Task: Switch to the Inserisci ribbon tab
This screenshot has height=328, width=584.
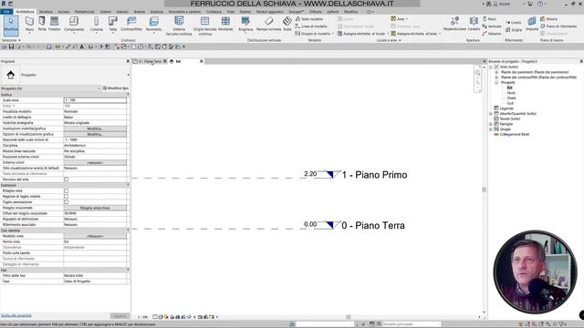Action: 122,12
